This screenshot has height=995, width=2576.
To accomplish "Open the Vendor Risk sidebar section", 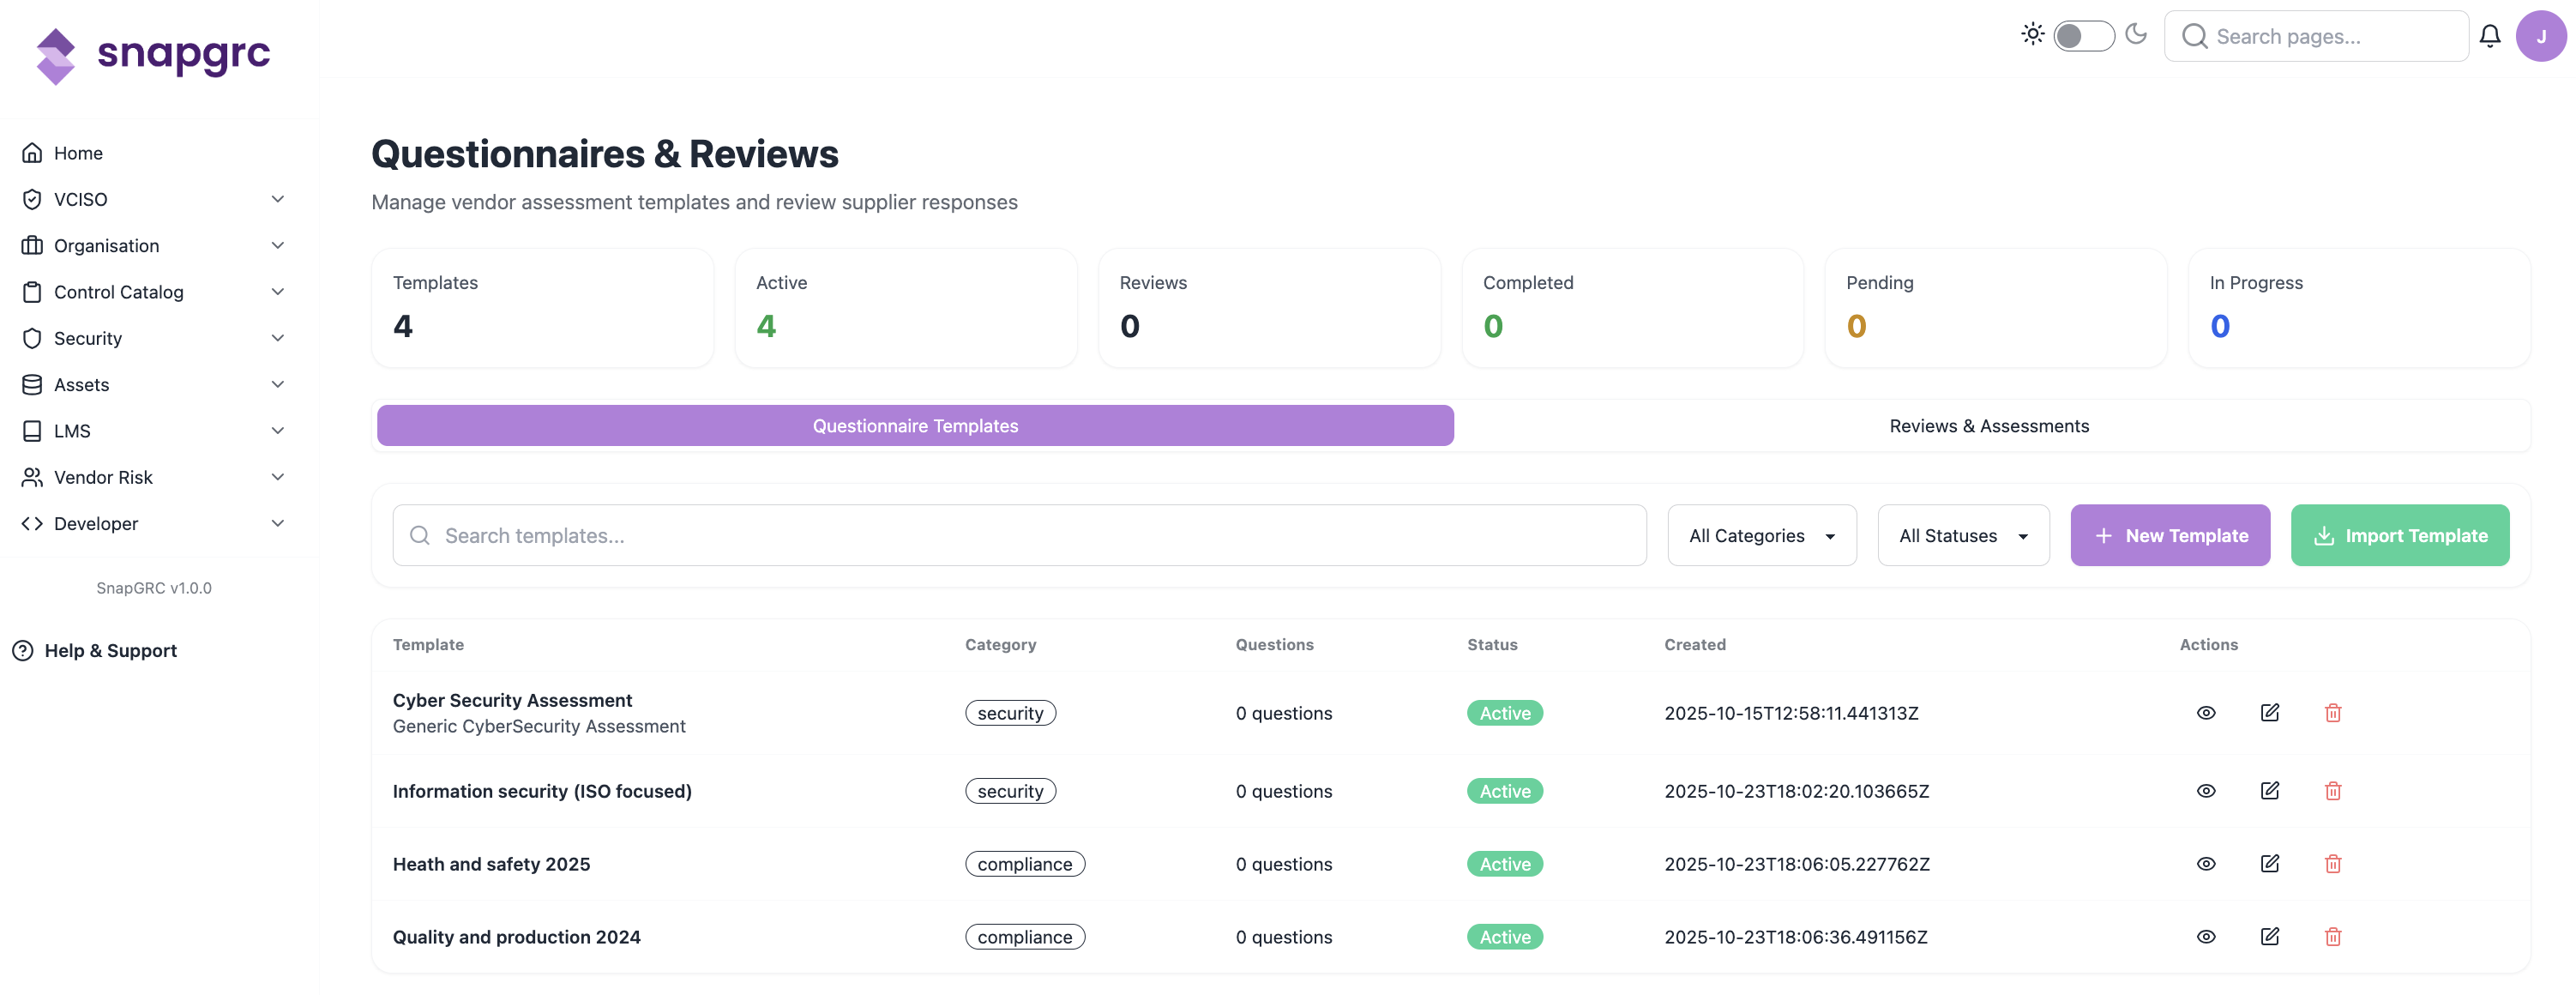I will pos(104,477).
